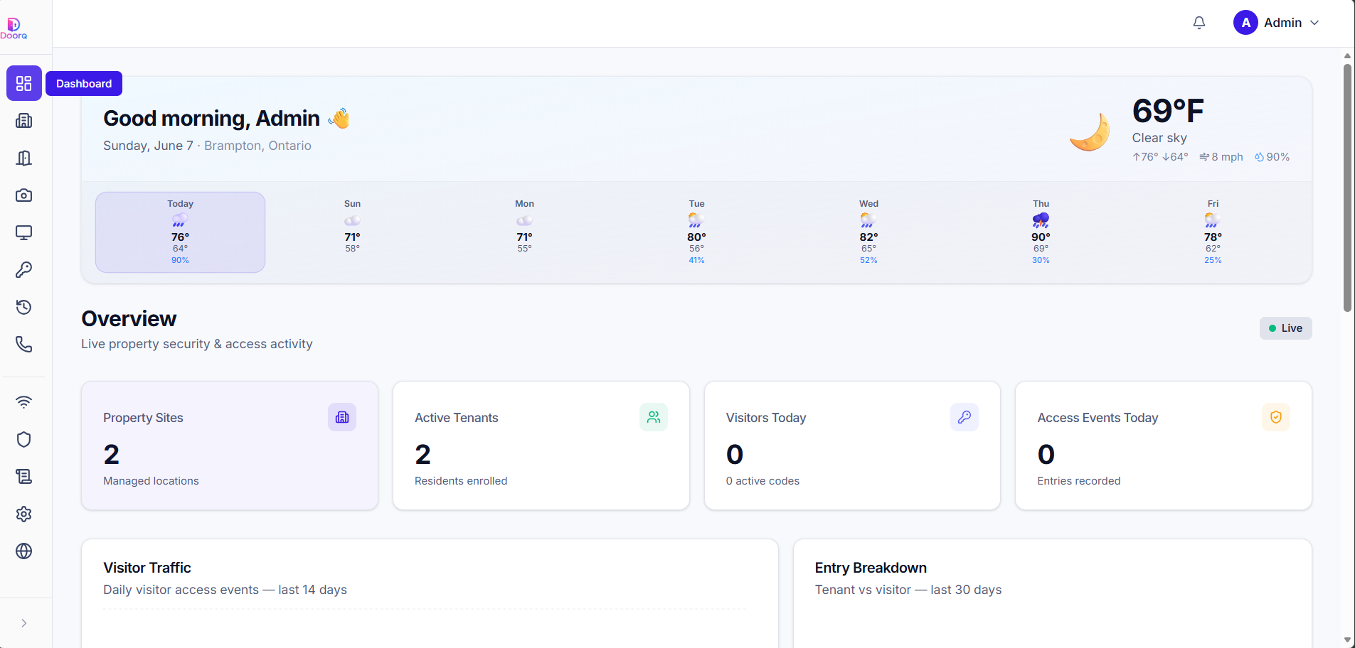Click the Active Tenants people icon
The height and width of the screenshot is (648, 1355).
click(654, 417)
